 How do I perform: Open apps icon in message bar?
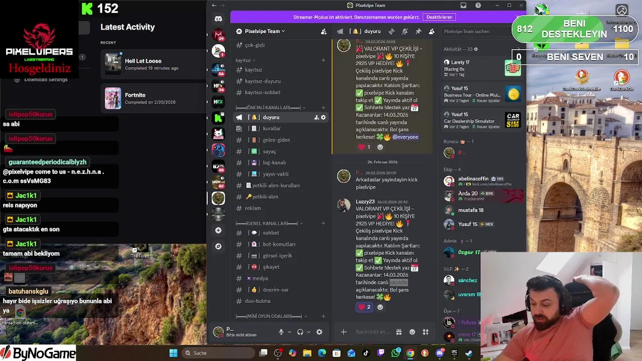[425, 332]
